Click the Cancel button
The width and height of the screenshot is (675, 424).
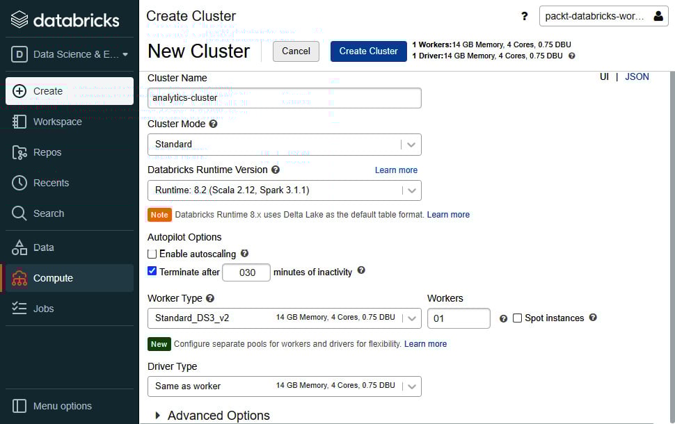click(296, 51)
